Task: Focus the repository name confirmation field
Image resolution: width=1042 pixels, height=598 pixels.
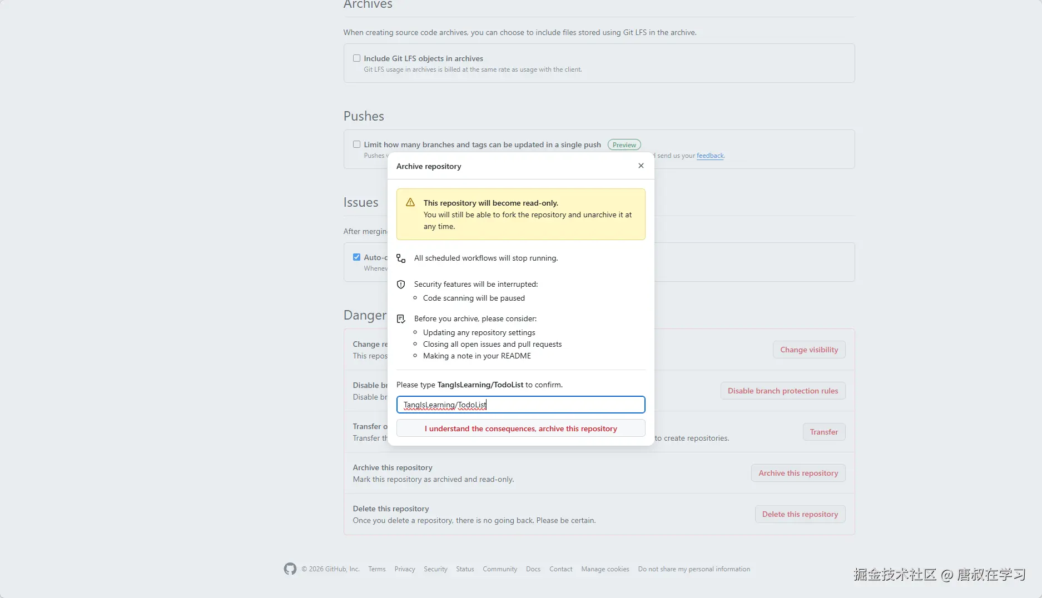Action: [x=520, y=405]
